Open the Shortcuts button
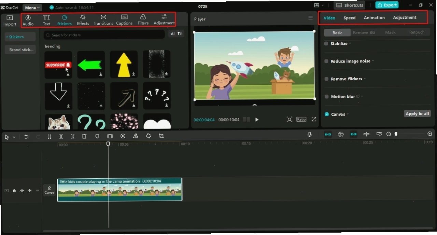The height and width of the screenshot is (235, 437). 349,5
